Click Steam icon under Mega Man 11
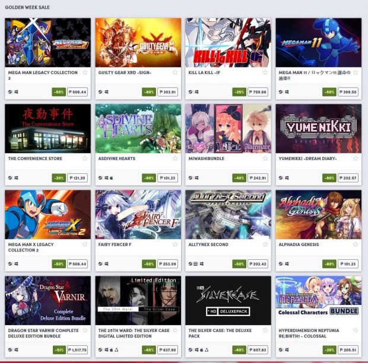The width and height of the screenshot is (368, 363). click(281, 92)
